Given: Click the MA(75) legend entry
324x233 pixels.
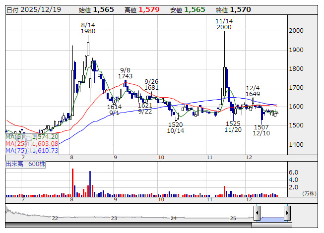Looking at the screenshot, I should click(x=32, y=150).
